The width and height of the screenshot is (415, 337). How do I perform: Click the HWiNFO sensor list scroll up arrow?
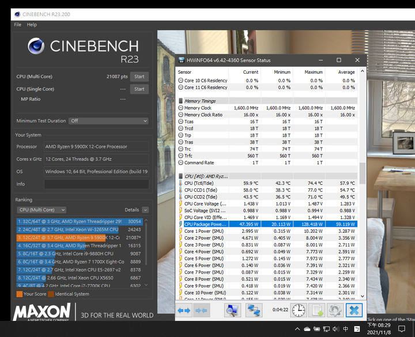363,71
